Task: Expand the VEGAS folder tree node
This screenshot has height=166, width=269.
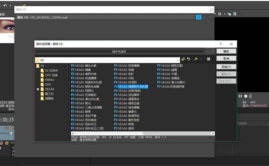Action: click(x=38, y=89)
